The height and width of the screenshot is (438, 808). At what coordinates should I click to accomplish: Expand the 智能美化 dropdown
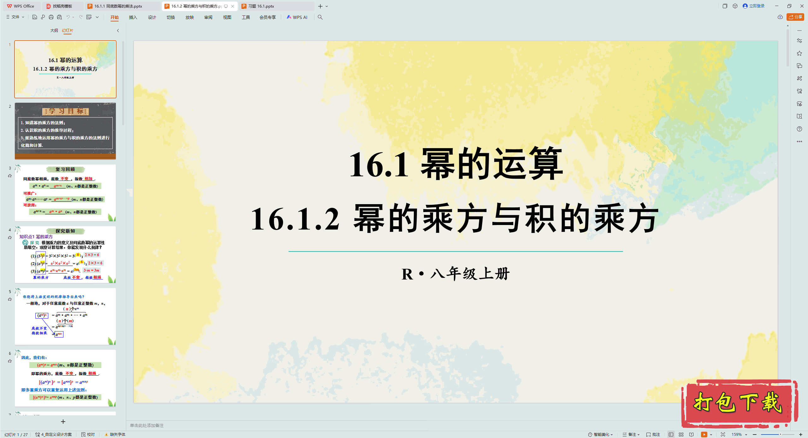coord(601,434)
